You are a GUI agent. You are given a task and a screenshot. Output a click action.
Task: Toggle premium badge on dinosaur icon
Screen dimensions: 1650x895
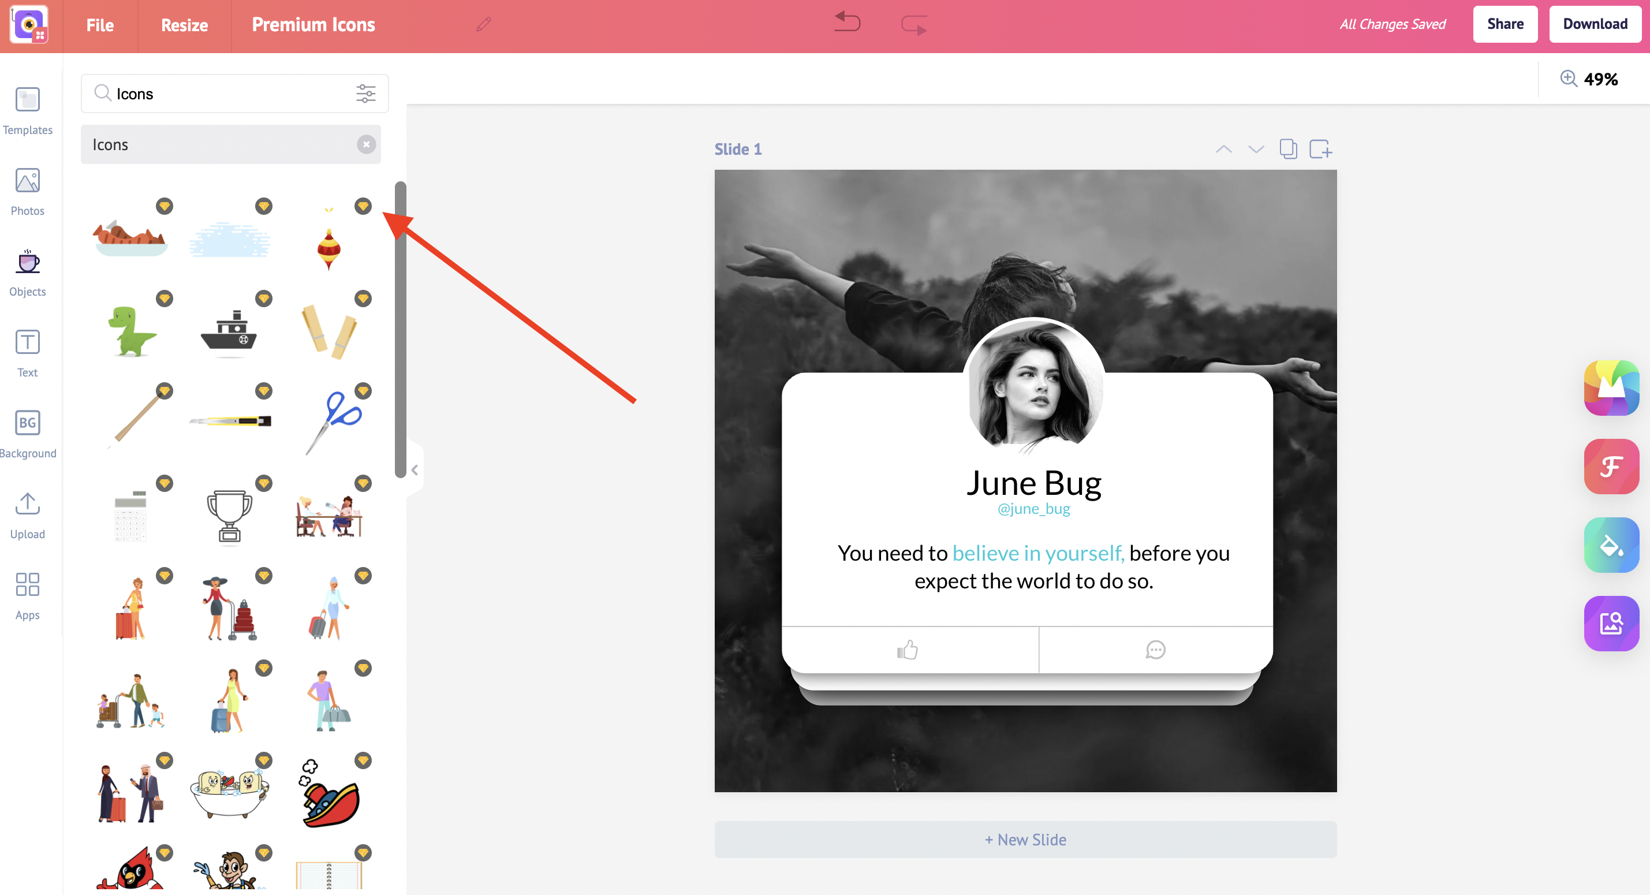[164, 299]
